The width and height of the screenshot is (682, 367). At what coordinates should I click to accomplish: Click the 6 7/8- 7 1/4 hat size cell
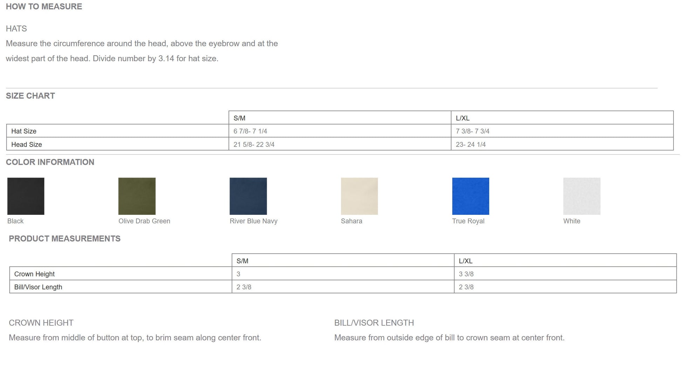pyautogui.click(x=340, y=131)
